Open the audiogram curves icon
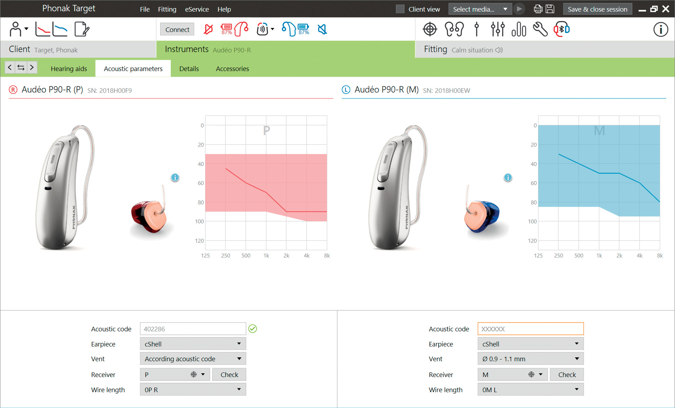The width and height of the screenshot is (675, 408). [51, 29]
